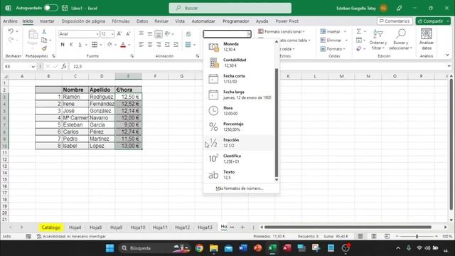
Task: Click the red Font color A icon
Action: click(123, 44)
